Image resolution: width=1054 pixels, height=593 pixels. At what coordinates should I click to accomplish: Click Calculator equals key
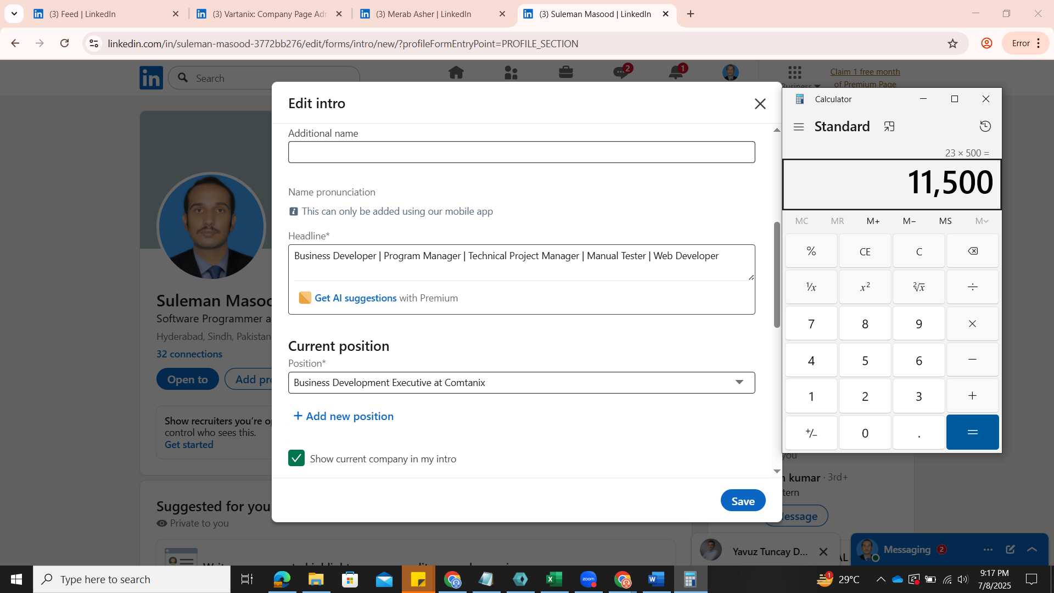point(972,432)
